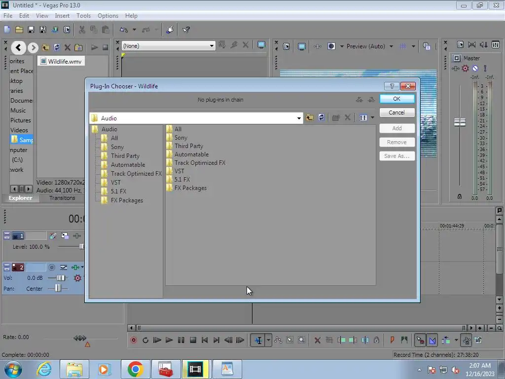The height and width of the screenshot is (379, 505).
Task: Click audio track 2 FX gear icon
Action: tap(77, 278)
